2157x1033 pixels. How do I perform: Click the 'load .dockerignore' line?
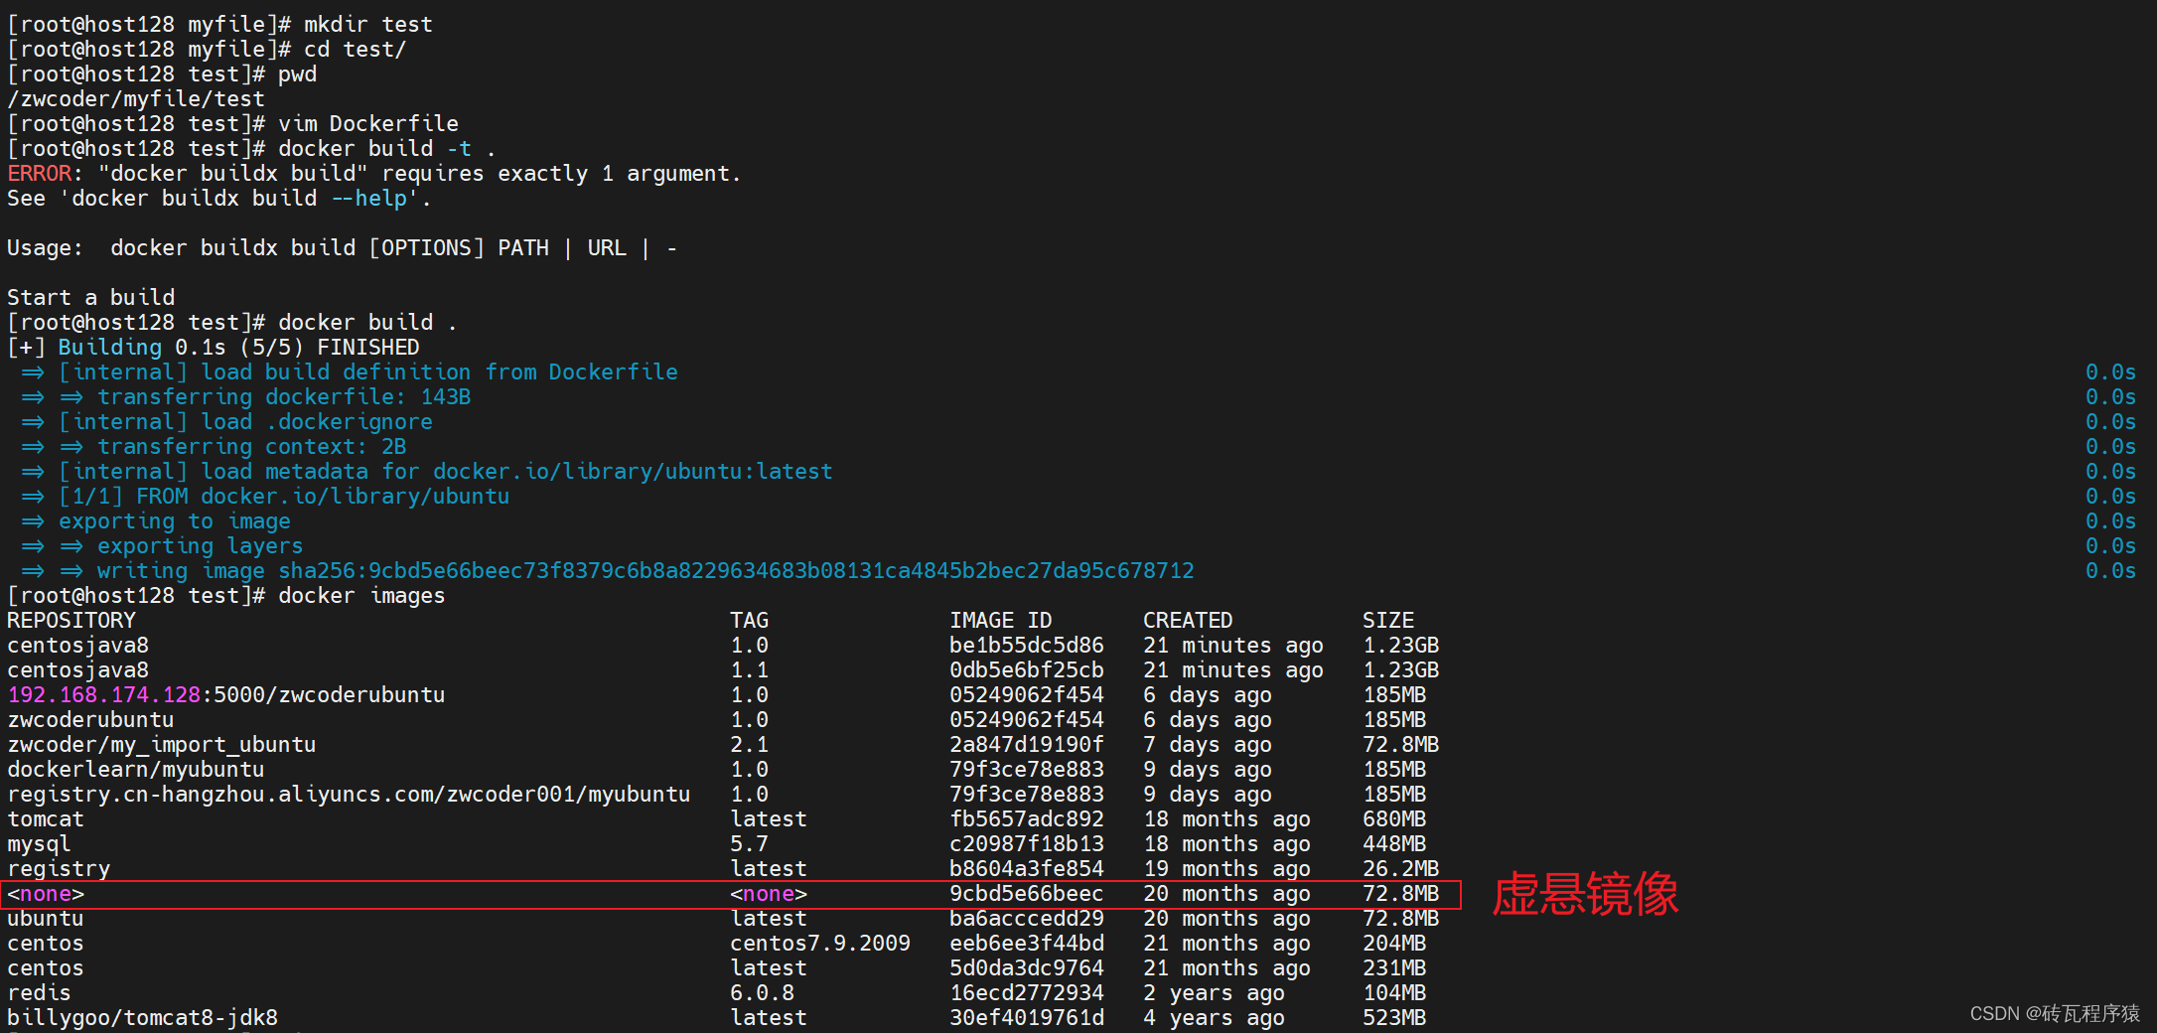point(226,421)
